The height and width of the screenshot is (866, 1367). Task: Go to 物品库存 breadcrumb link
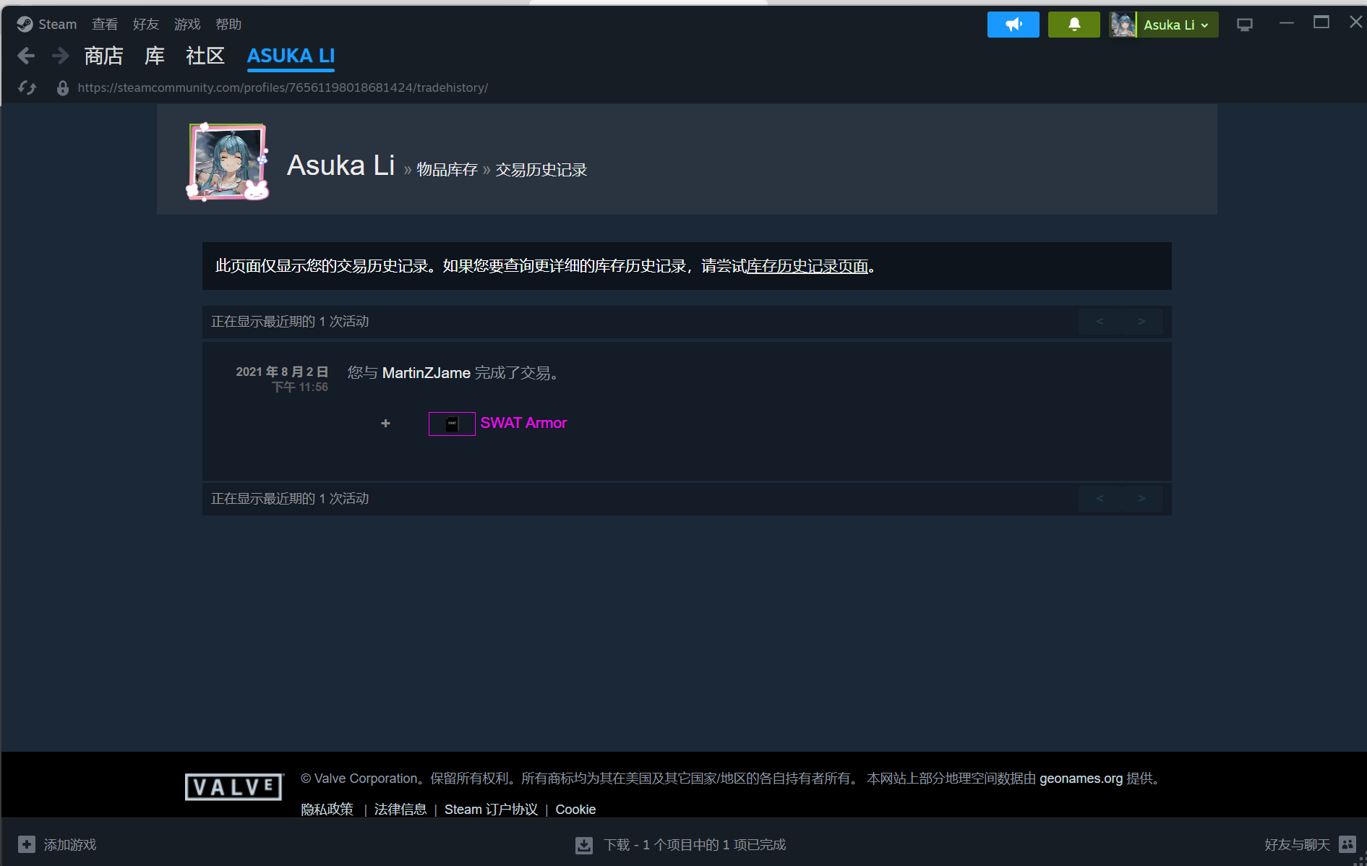coord(447,170)
